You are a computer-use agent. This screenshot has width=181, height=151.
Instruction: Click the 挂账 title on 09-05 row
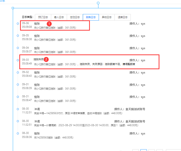[x=37, y=36]
